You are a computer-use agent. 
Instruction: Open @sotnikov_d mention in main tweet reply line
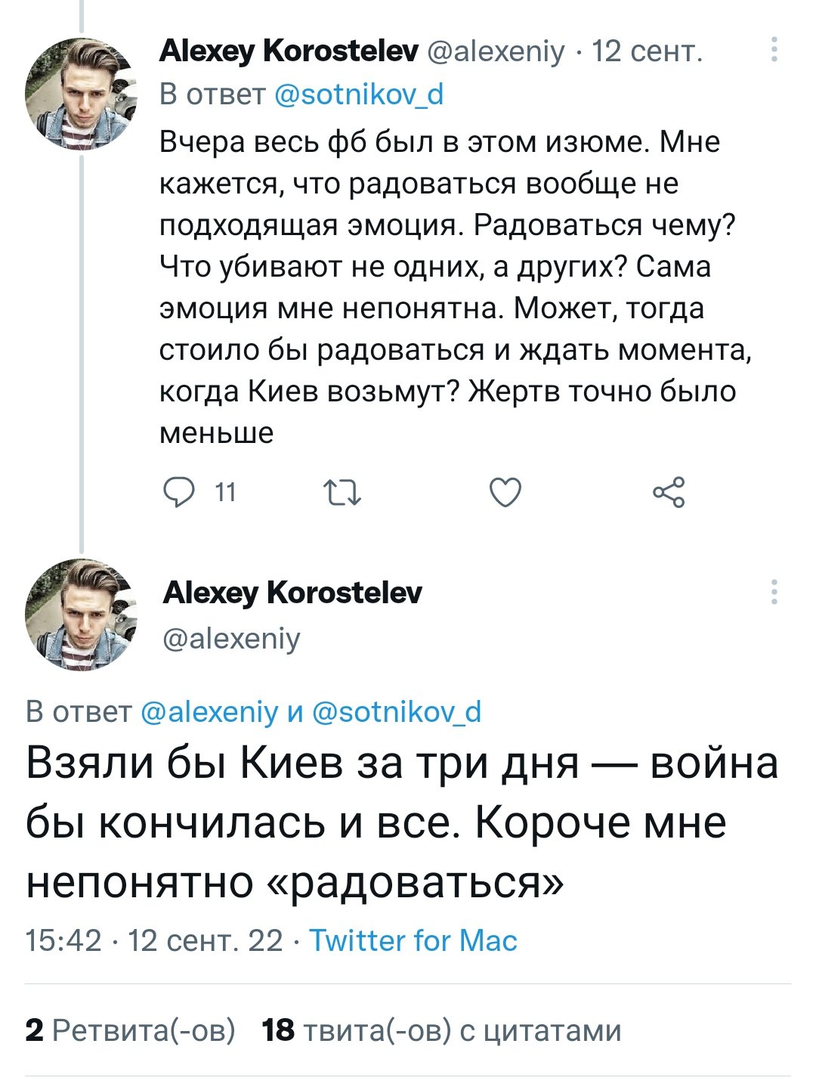(x=397, y=712)
